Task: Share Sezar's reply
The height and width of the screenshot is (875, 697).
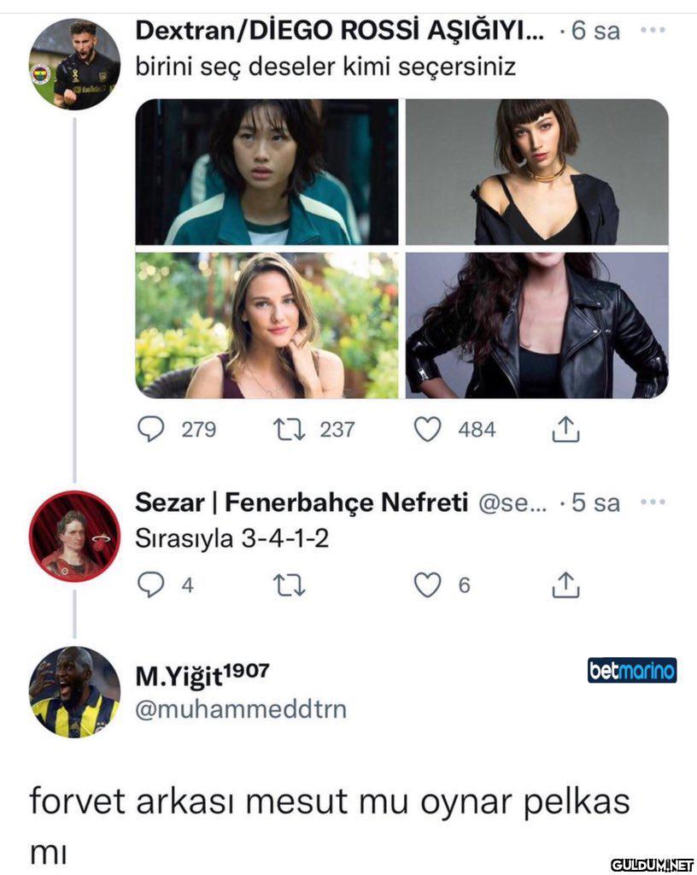Action: pos(565,585)
